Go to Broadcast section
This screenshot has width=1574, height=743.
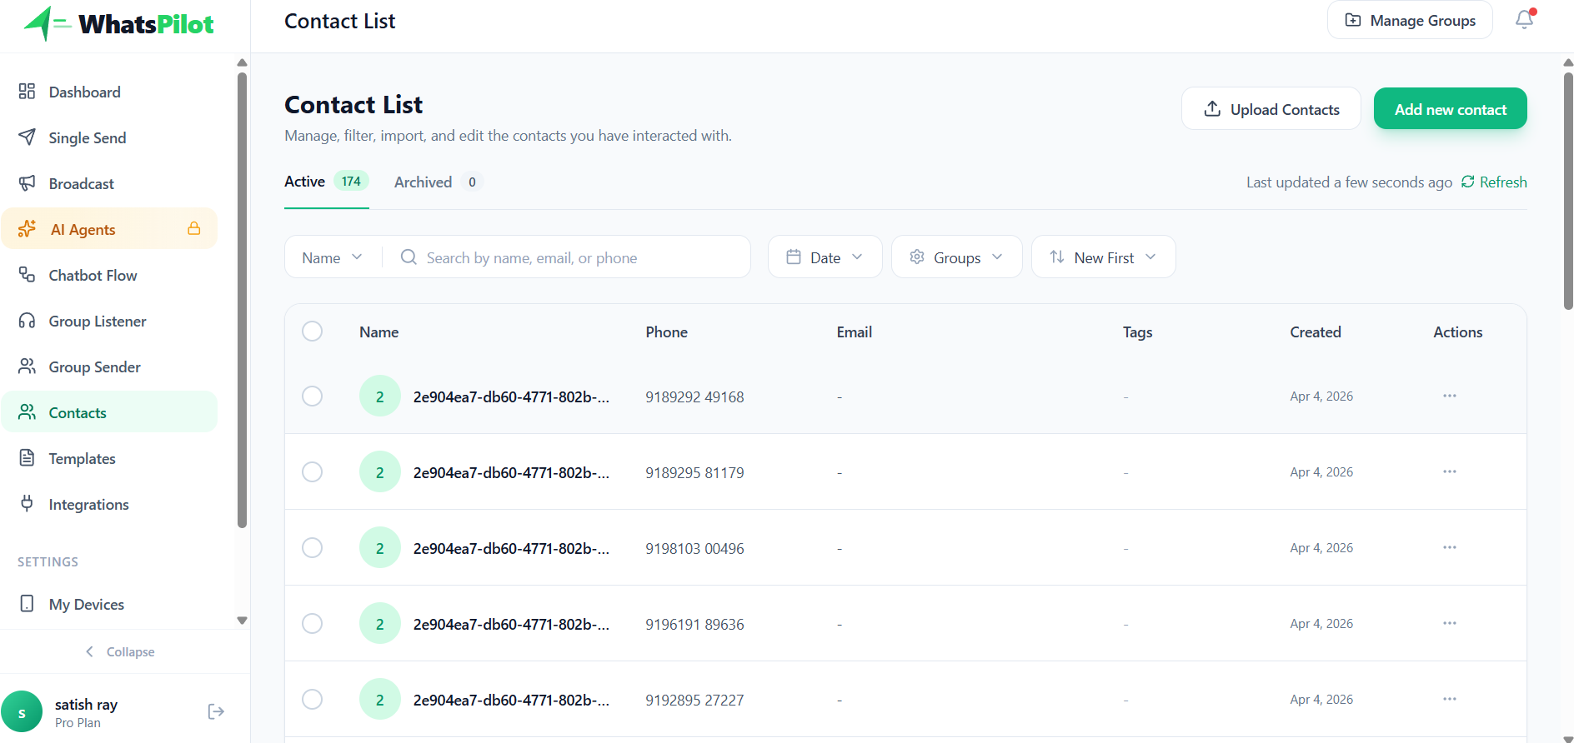click(x=109, y=183)
